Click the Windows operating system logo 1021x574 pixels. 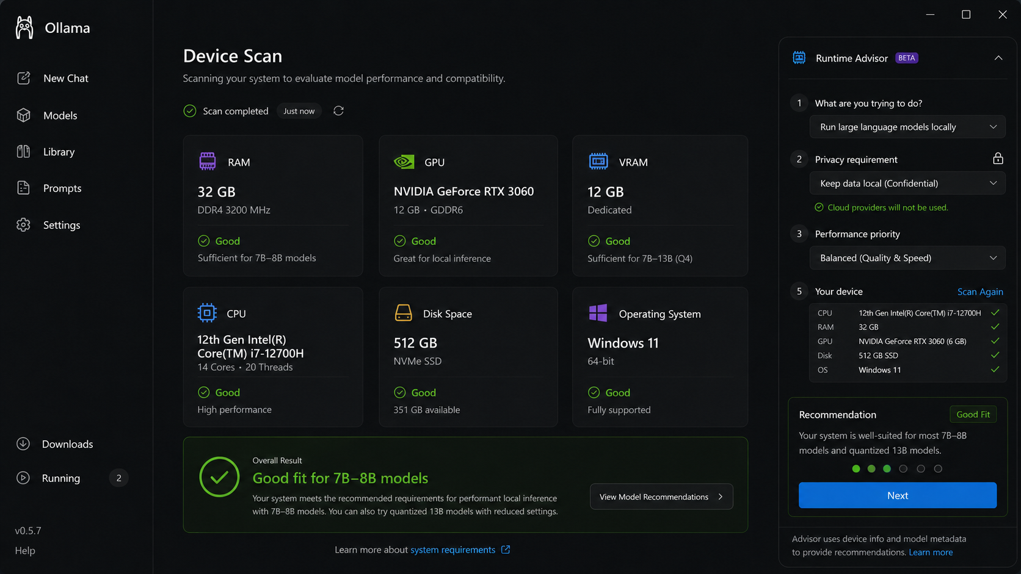pyautogui.click(x=598, y=313)
